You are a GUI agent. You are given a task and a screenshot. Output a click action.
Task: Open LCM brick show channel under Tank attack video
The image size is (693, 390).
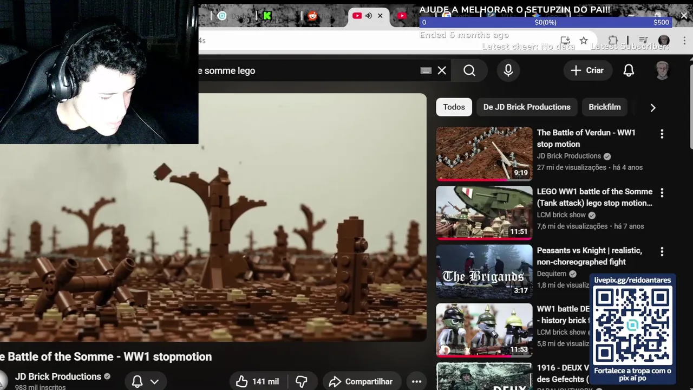[561, 215]
